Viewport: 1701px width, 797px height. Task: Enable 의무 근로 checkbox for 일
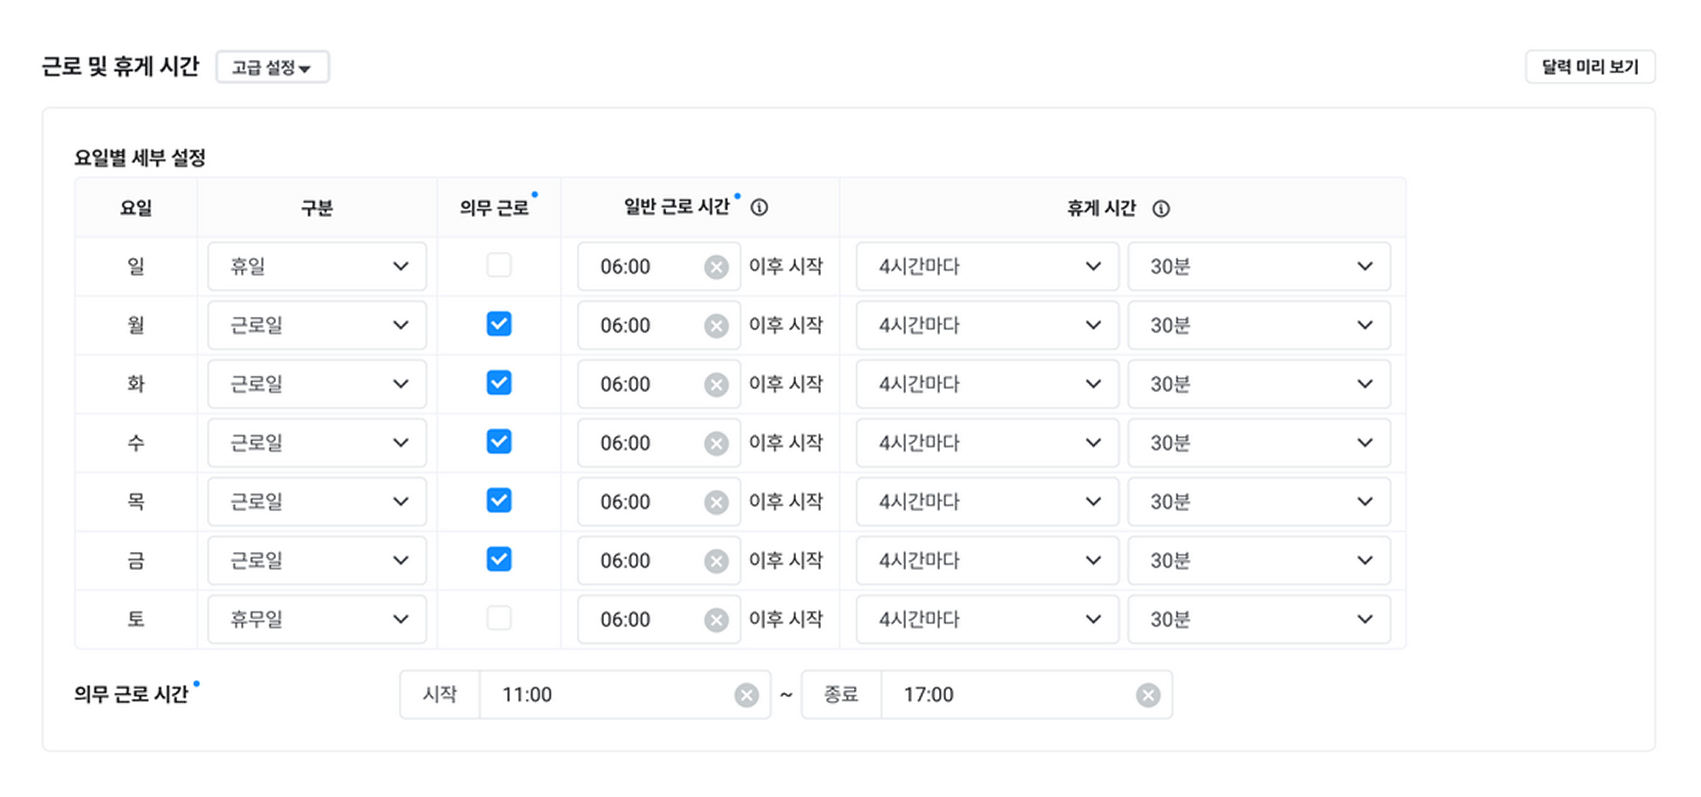[498, 265]
